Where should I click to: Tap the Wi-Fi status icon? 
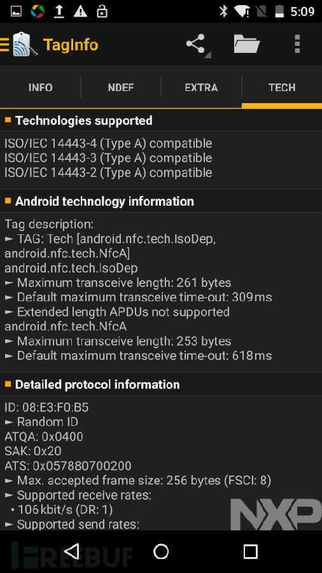click(x=242, y=11)
